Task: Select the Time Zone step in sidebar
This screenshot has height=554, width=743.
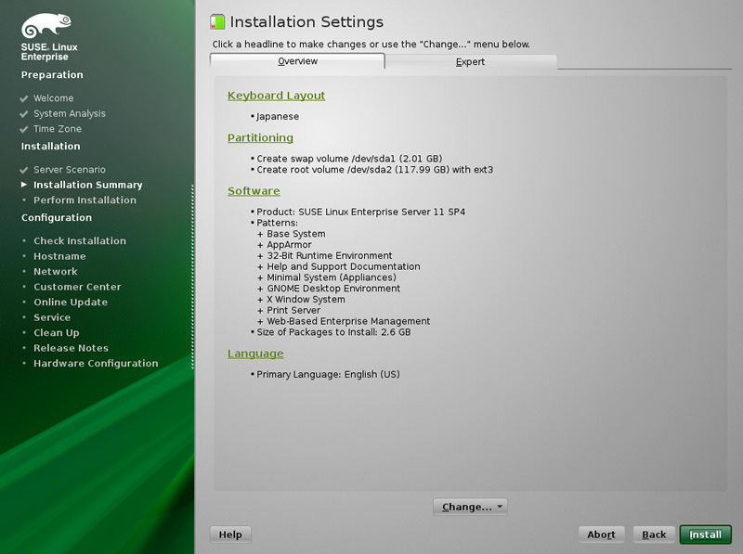Action: point(58,129)
